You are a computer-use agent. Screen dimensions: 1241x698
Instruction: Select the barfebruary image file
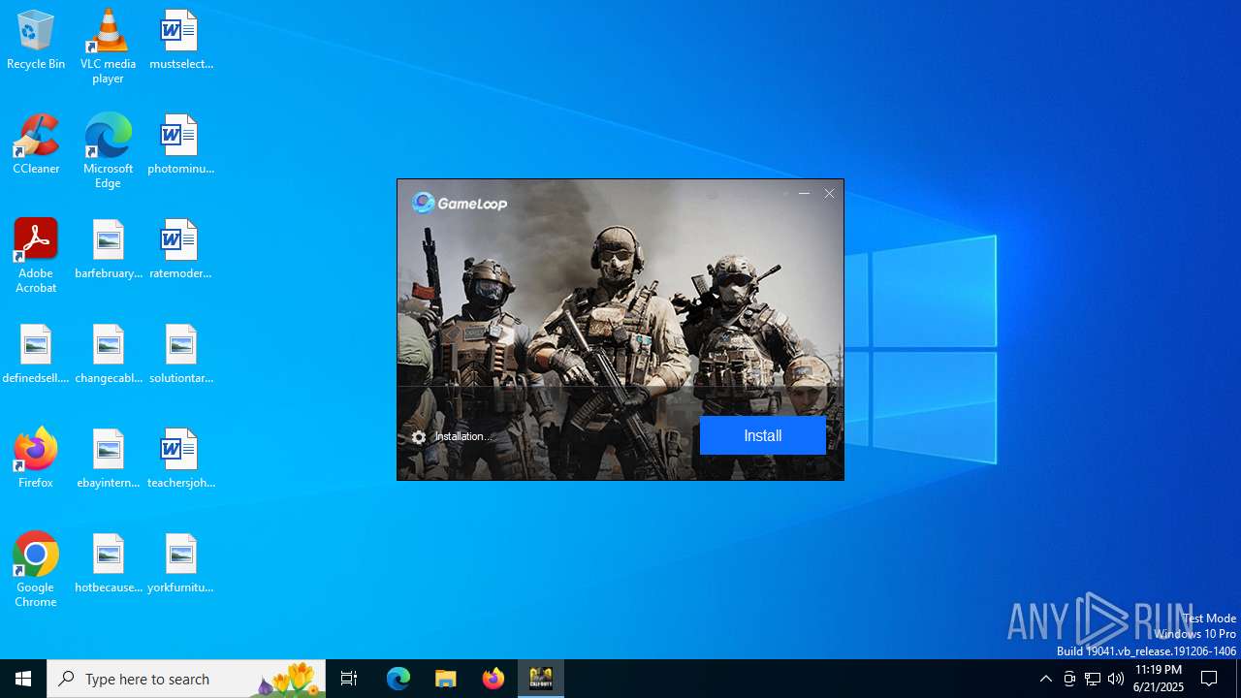pos(108,249)
